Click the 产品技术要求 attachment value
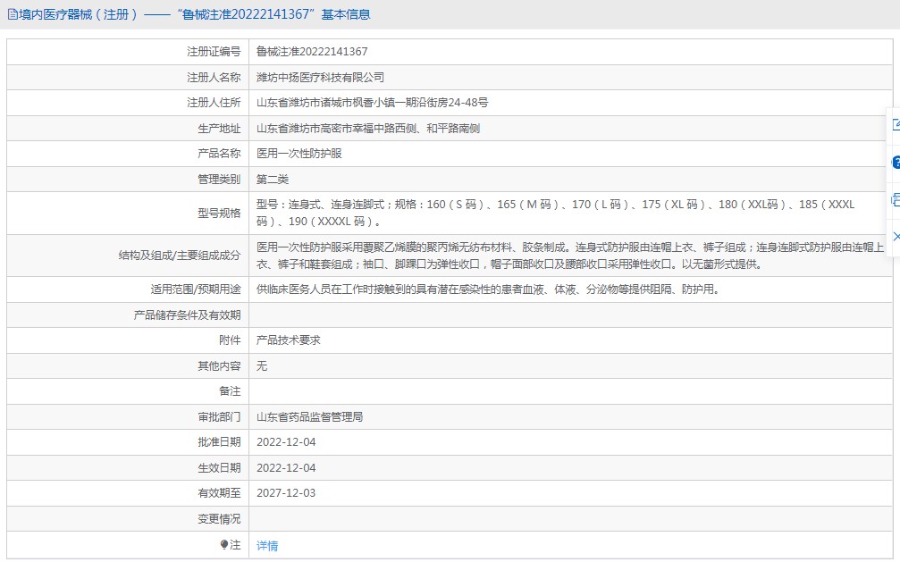900x562 pixels. [288, 340]
